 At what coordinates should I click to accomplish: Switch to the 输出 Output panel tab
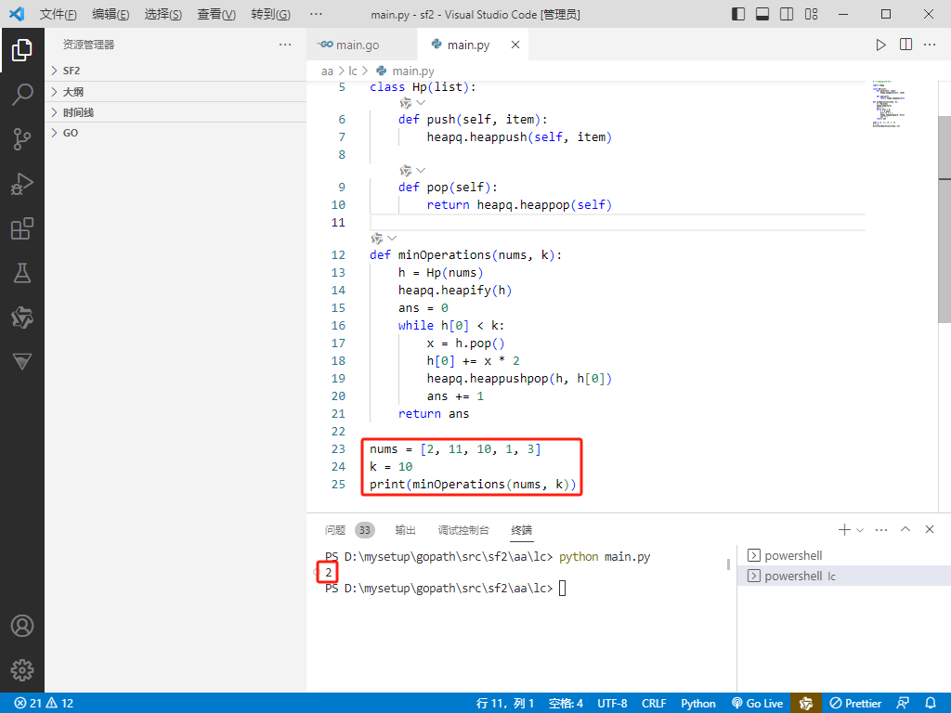[x=405, y=530]
